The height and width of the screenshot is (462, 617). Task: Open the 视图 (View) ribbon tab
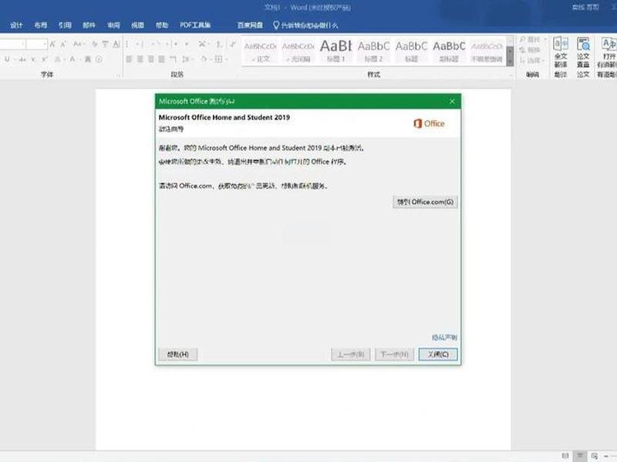tap(138, 25)
